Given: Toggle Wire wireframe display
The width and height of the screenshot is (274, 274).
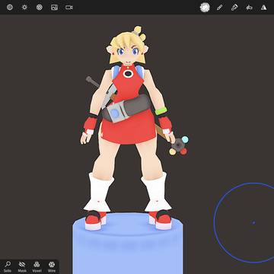Looking at the screenshot, I should (52, 266).
